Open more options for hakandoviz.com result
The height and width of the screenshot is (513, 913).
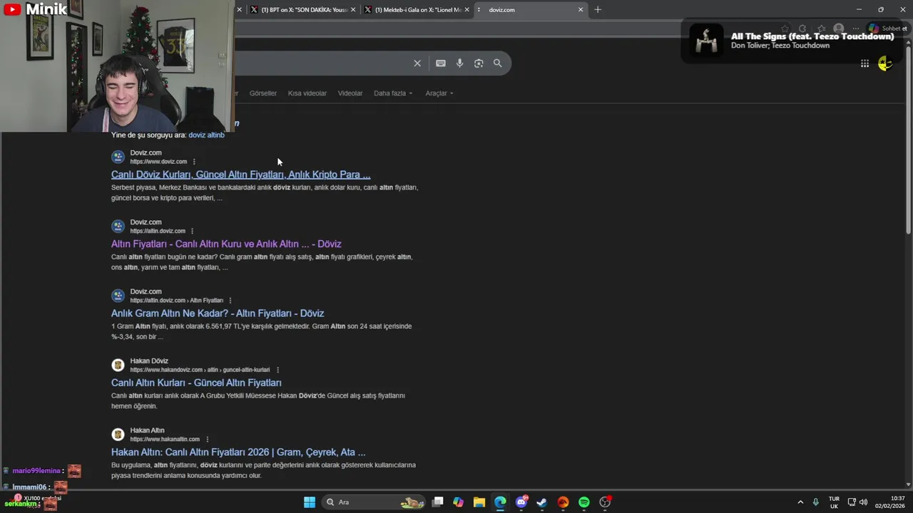[x=277, y=370]
